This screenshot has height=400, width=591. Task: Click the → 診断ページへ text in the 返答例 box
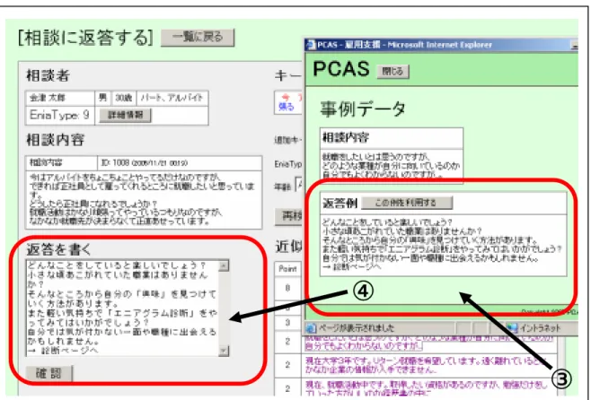tap(352, 266)
